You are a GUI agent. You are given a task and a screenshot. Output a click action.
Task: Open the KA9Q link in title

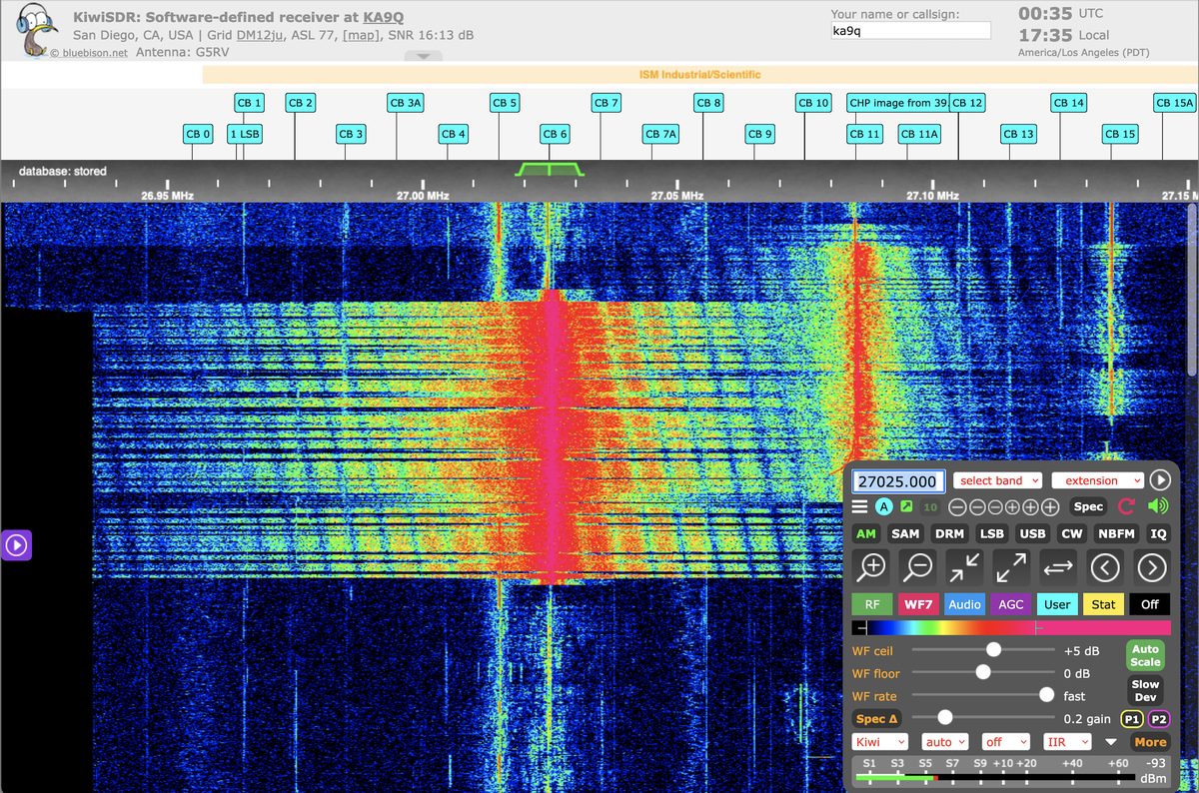pos(385,18)
